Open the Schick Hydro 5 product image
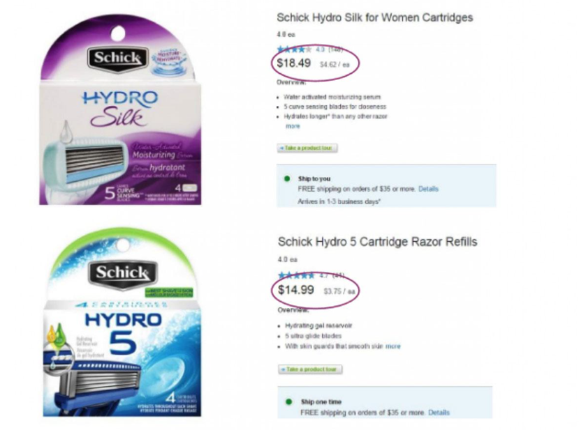This screenshot has height=430, width=579. tap(122, 322)
